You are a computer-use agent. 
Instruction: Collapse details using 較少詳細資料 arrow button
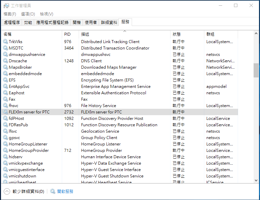pos(7,191)
